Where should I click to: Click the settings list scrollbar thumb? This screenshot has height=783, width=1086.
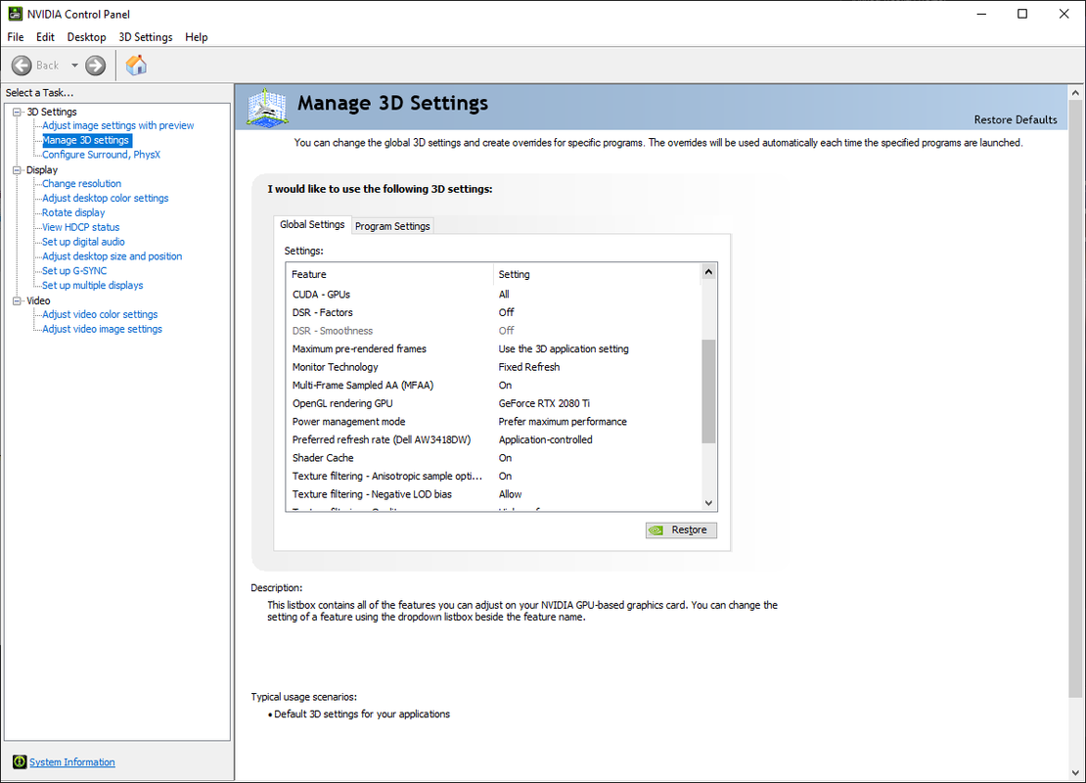click(x=708, y=391)
